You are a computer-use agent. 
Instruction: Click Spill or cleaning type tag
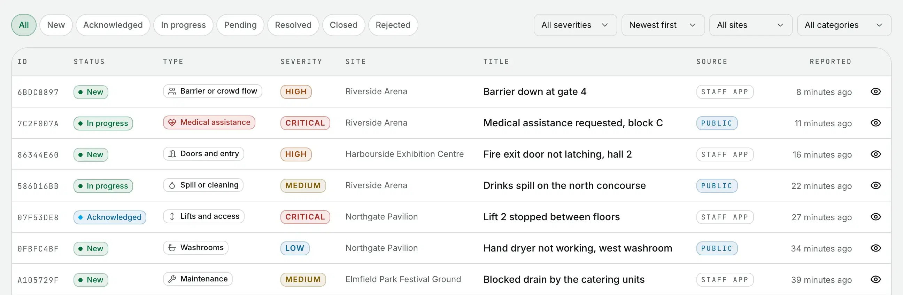pos(203,185)
